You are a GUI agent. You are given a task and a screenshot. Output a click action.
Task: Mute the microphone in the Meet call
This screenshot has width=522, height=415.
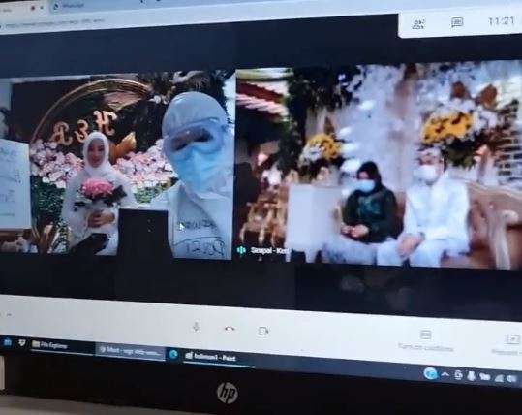(x=196, y=327)
